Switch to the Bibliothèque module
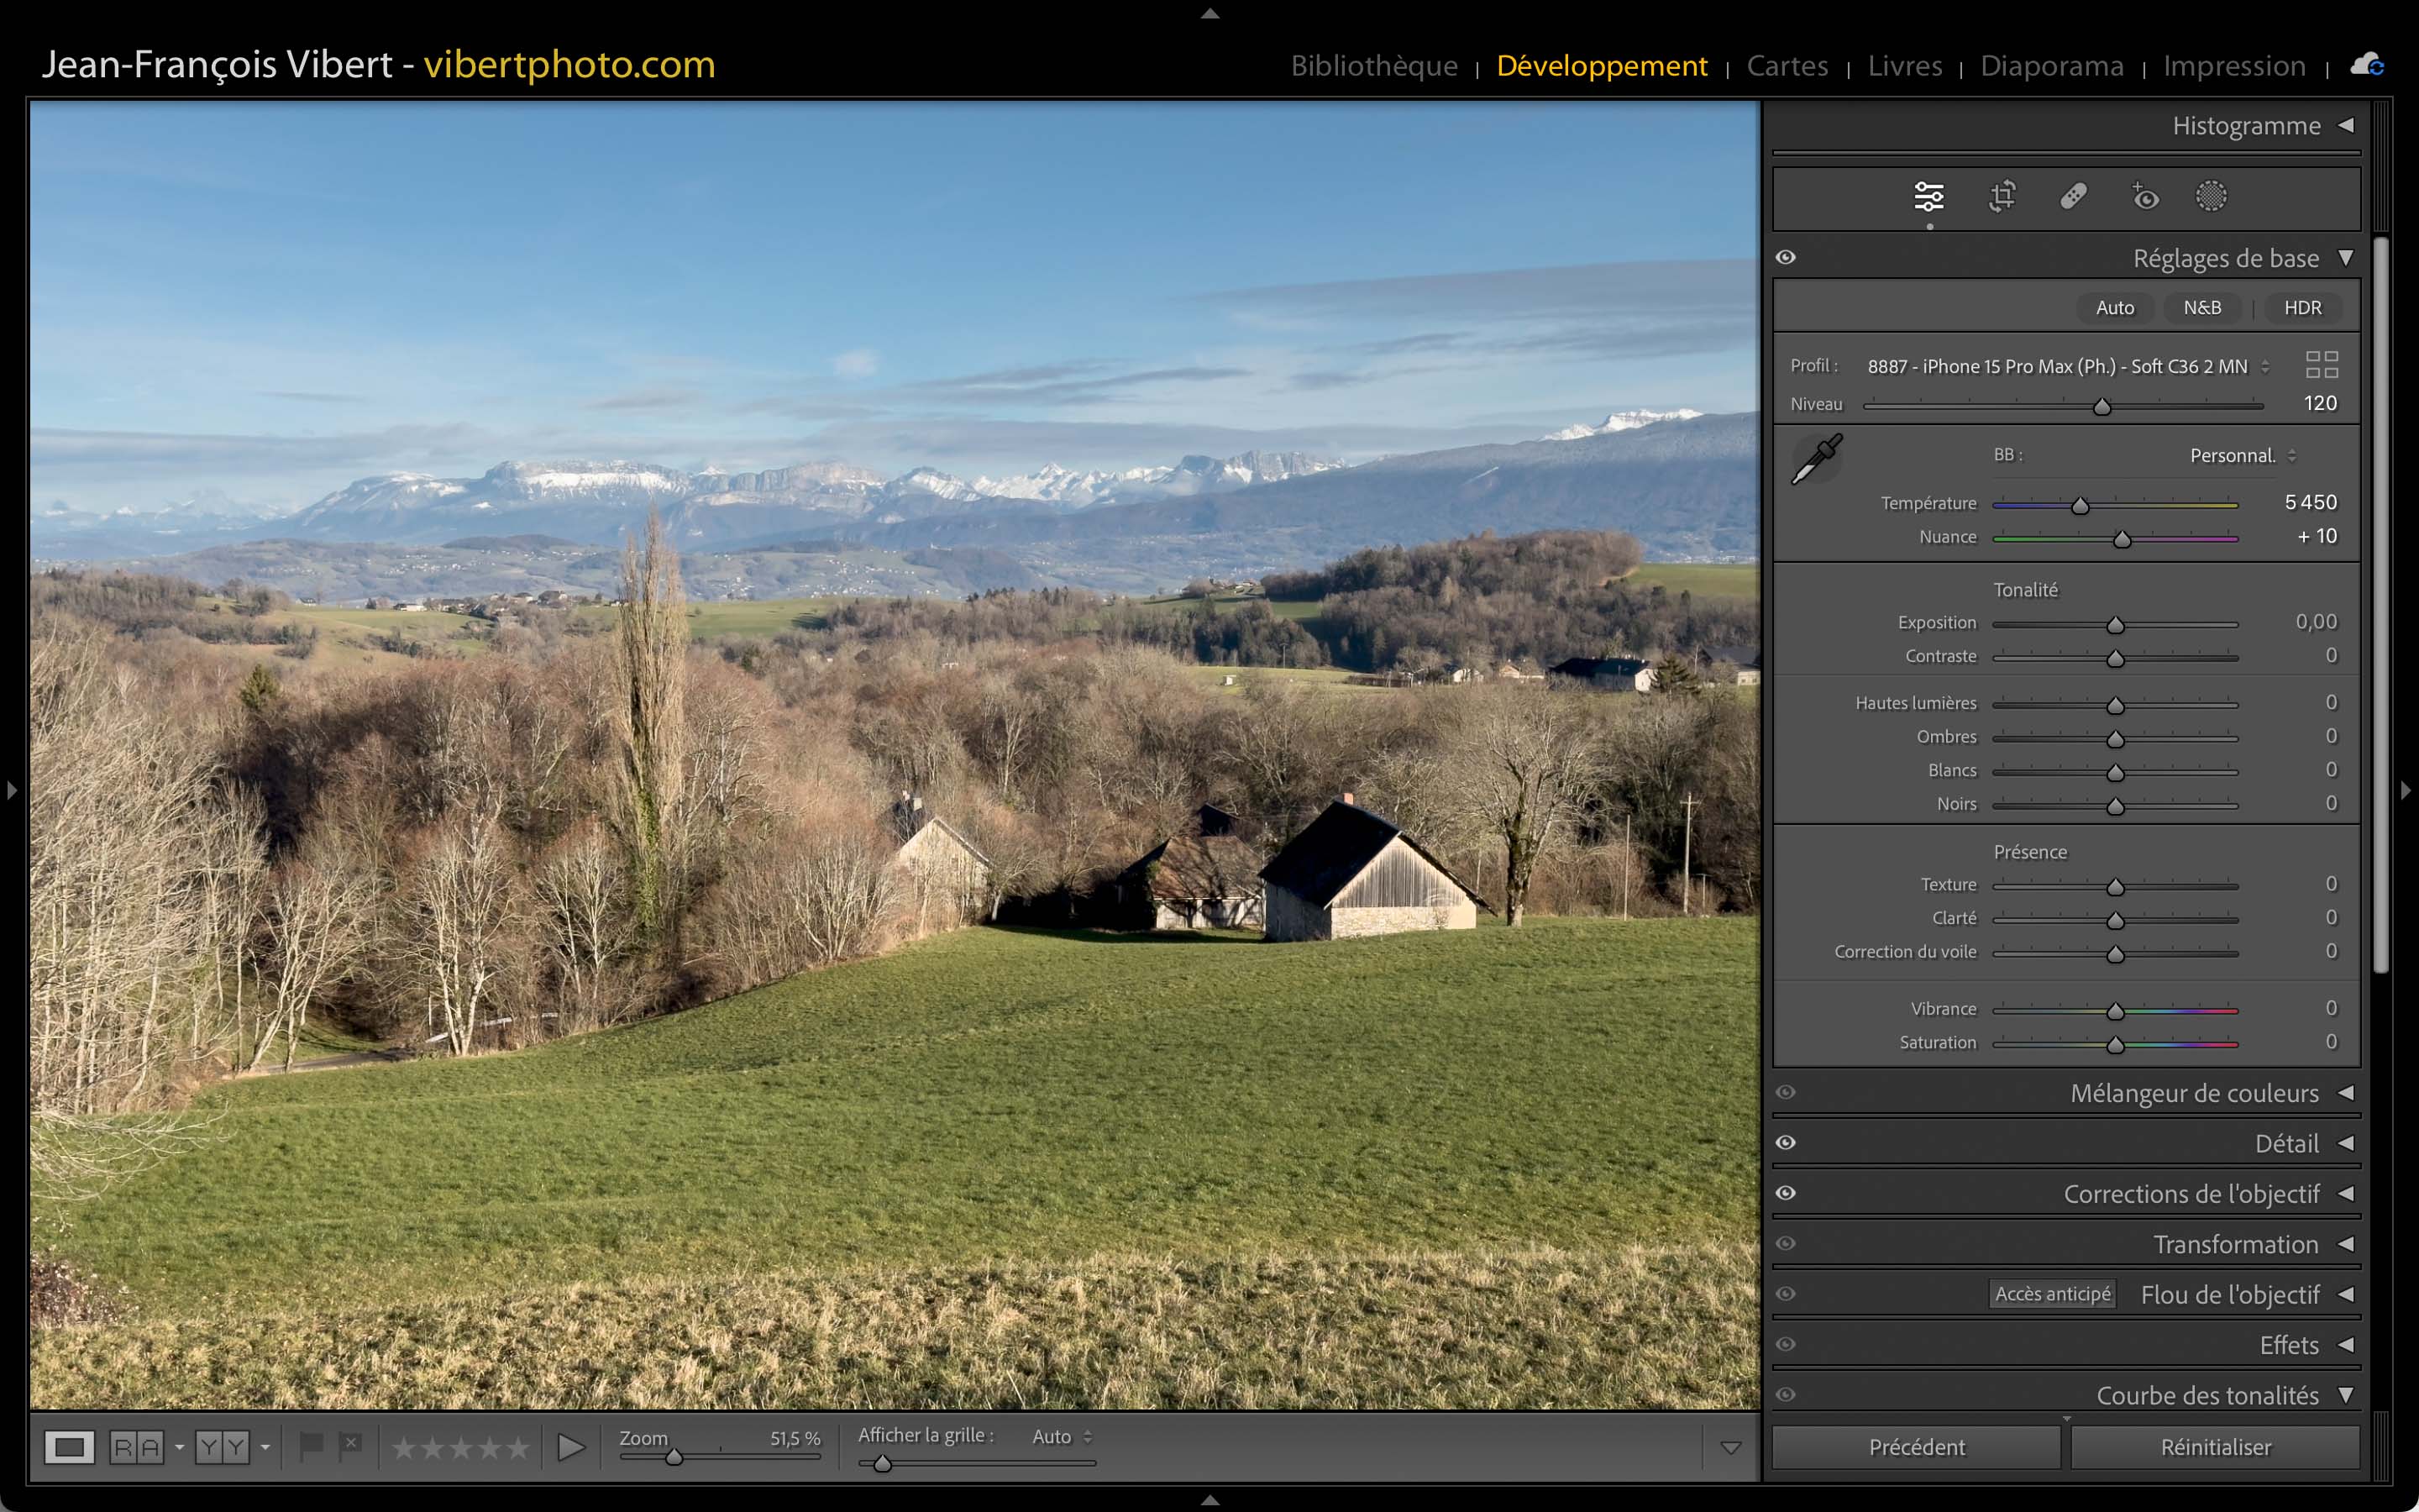The width and height of the screenshot is (2419, 1512). click(x=1373, y=66)
